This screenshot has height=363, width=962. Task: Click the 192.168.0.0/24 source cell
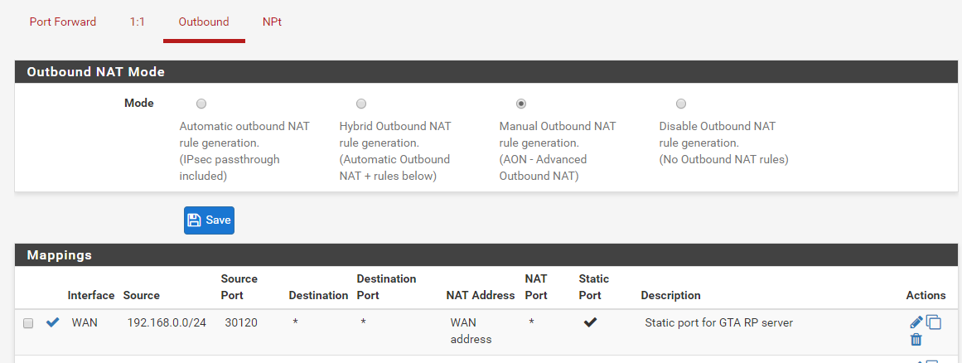coord(167,322)
